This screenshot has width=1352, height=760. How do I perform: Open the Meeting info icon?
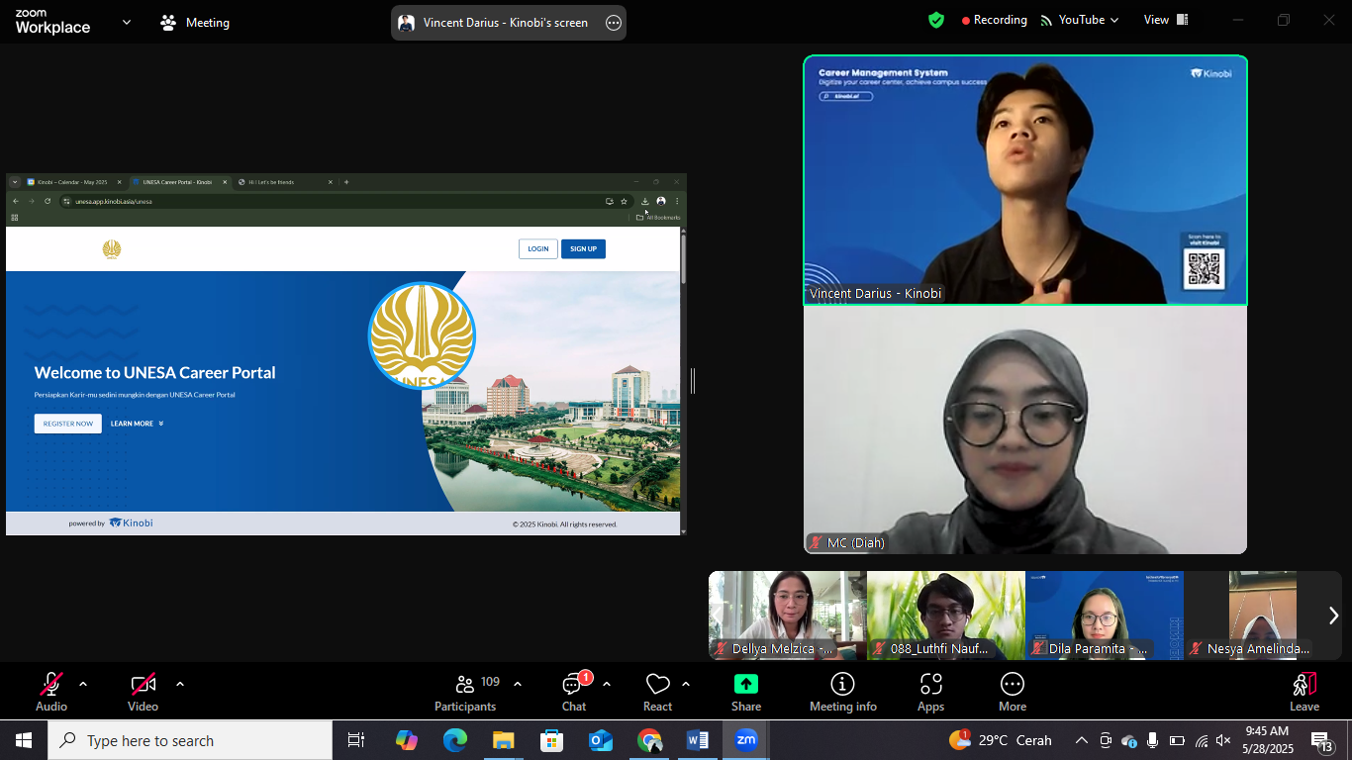[x=842, y=684]
